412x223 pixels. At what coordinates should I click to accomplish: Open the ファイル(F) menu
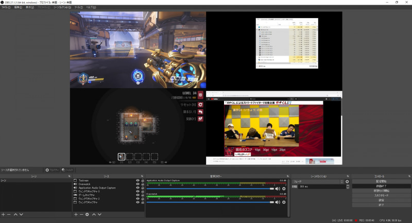pos(6,7)
